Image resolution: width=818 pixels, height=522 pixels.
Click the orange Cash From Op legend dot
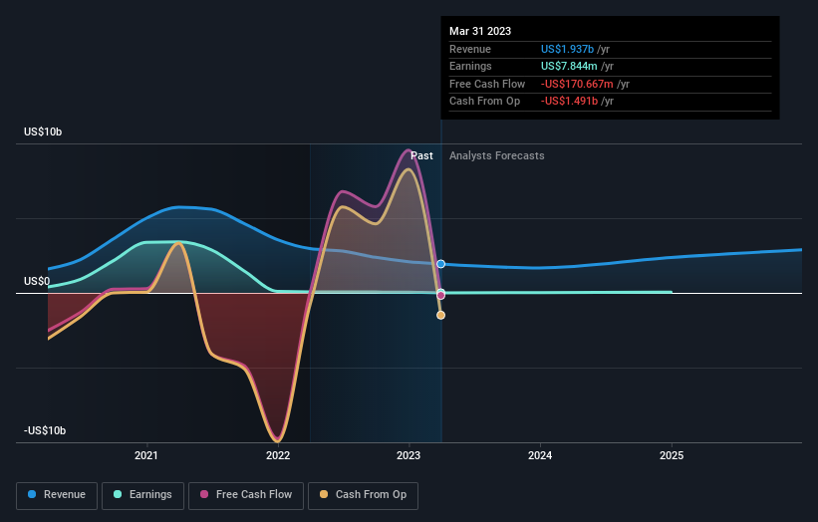pos(324,494)
